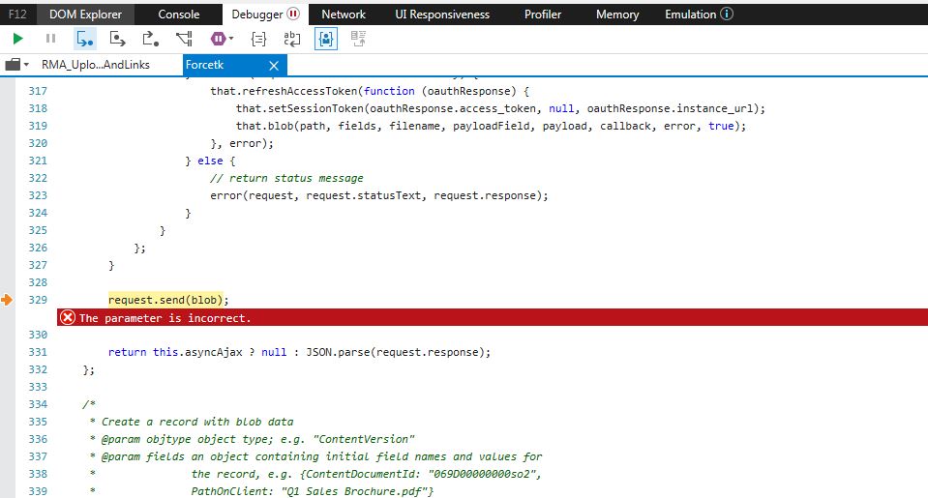Image resolution: width=928 pixels, height=498 pixels.
Task: Click the Break pause icon
Action: (50, 39)
